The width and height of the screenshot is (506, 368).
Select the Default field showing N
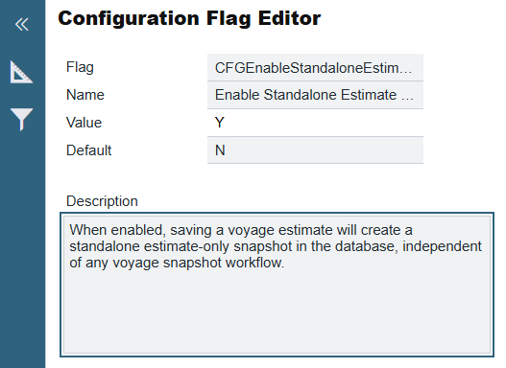(x=315, y=150)
